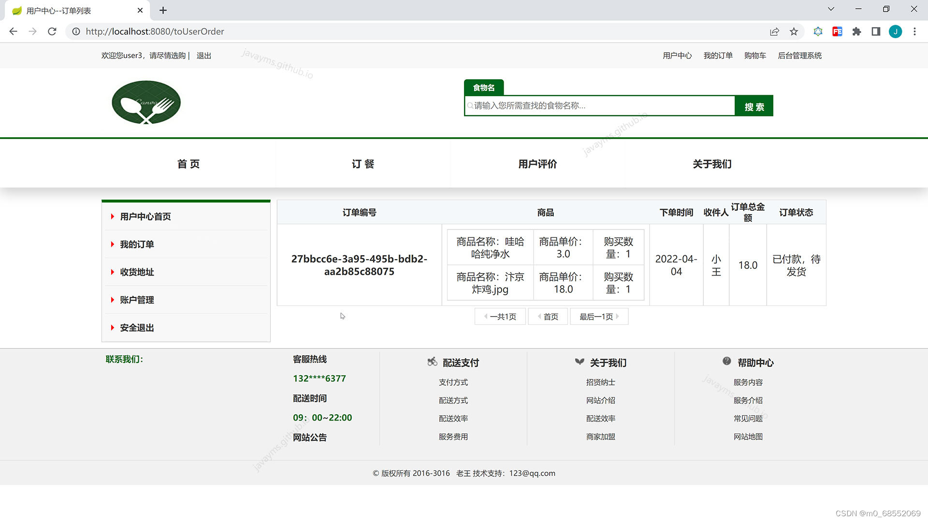Open the 用户评价 navigation tab
Image resolution: width=928 pixels, height=522 pixels.
tap(537, 164)
